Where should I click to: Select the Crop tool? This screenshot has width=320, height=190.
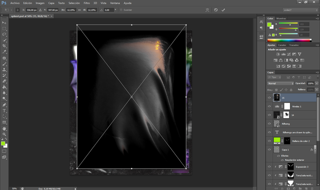point(4,46)
